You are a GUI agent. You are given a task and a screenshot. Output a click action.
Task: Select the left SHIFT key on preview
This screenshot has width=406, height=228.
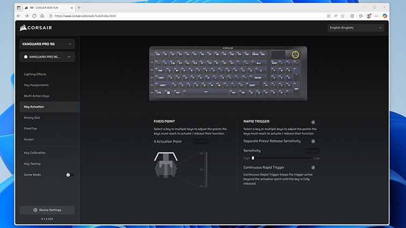click(x=163, y=85)
